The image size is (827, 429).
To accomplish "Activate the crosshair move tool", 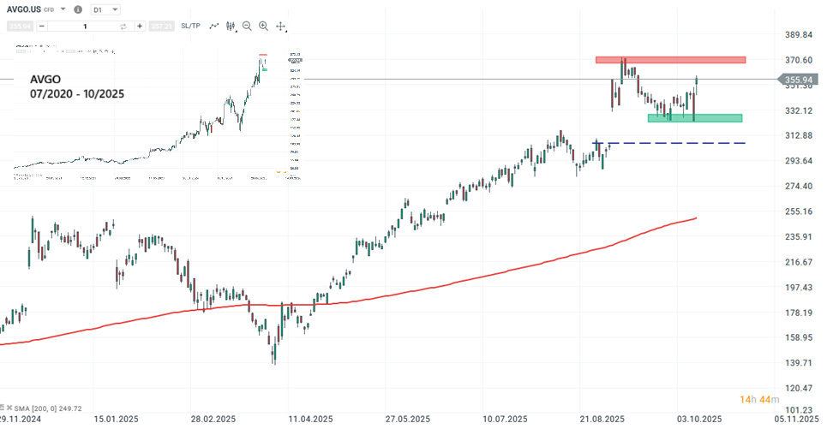I will click(281, 27).
